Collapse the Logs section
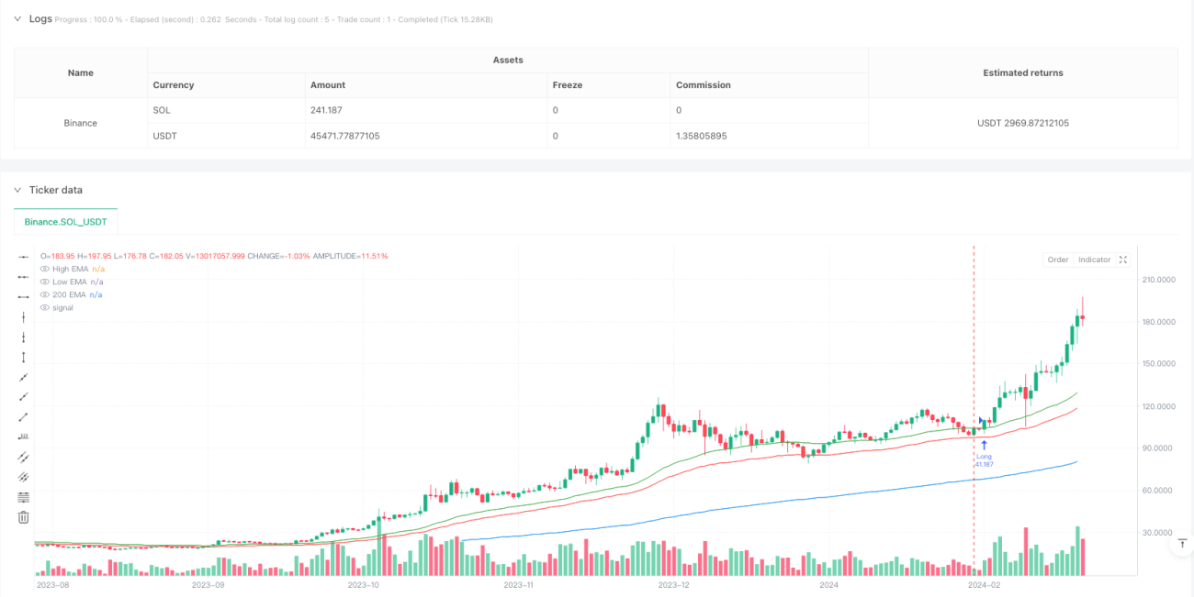 tap(17, 18)
